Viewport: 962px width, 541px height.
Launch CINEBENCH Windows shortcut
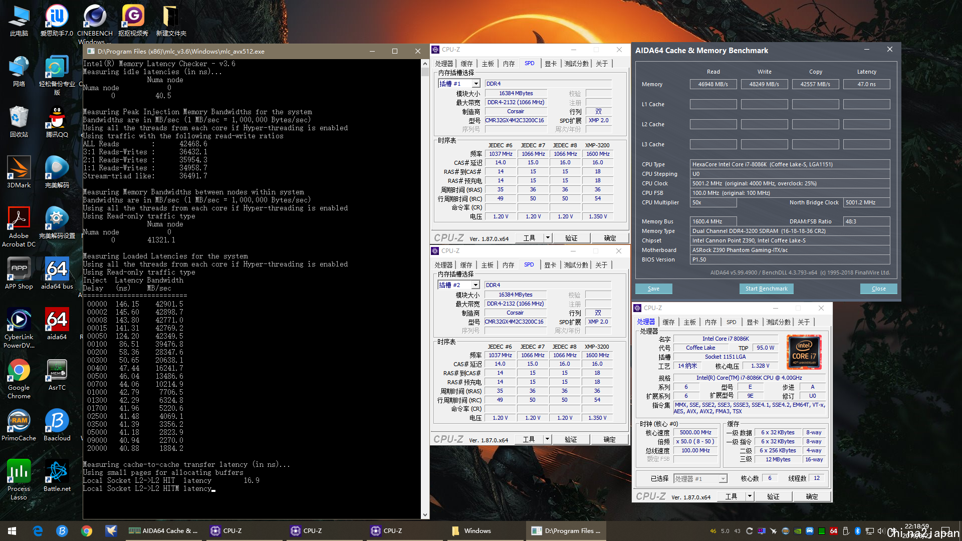coord(95,24)
